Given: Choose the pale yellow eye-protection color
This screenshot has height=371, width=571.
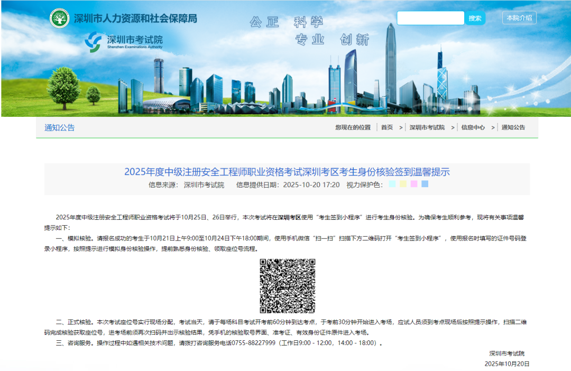Looking at the screenshot, I should 403,184.
